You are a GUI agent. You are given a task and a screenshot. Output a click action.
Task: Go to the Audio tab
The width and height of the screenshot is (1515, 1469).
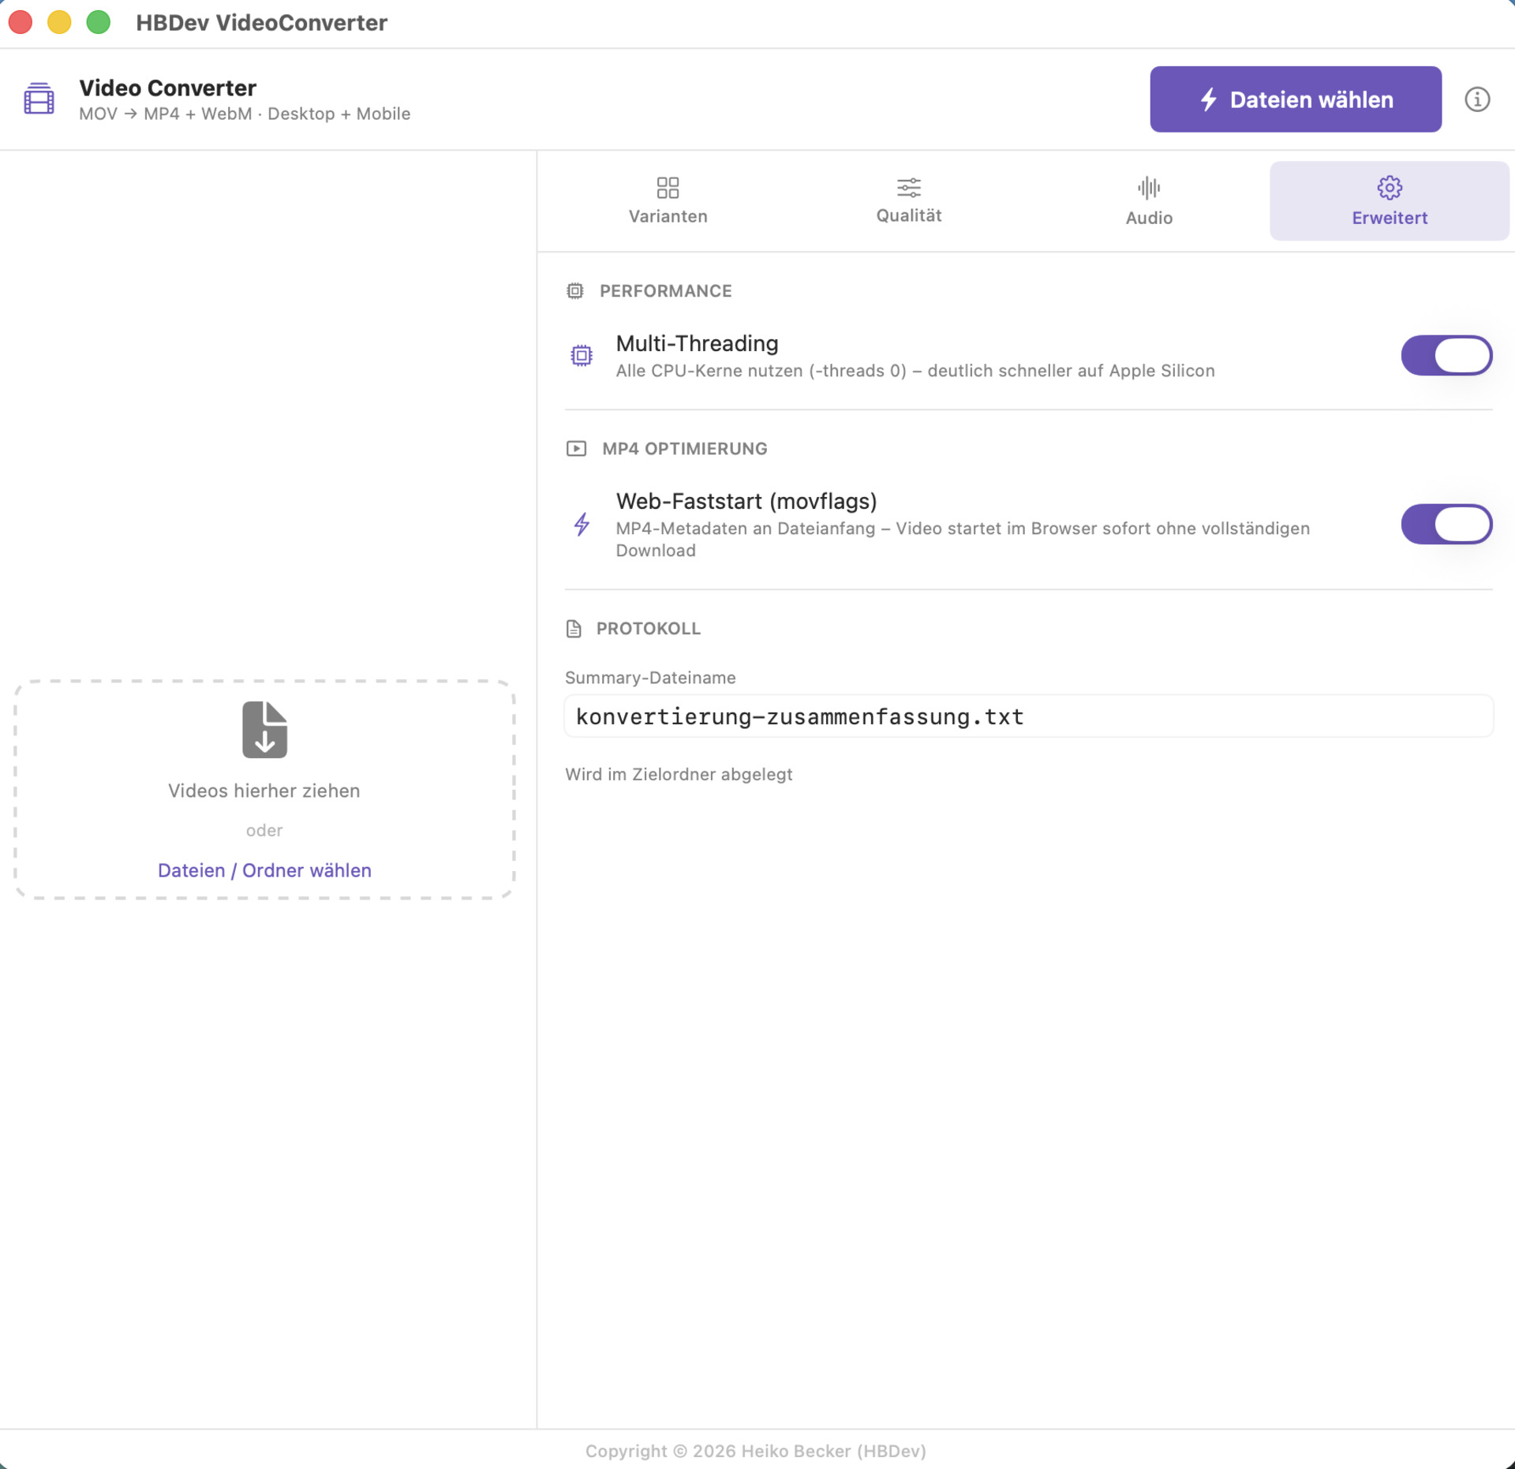[x=1148, y=201]
